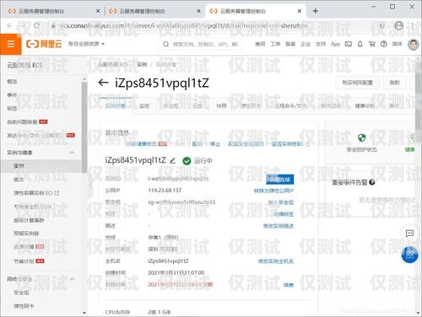Open the shopping cart icon
Viewport: 422px width, 317px height.
(x=372, y=44)
